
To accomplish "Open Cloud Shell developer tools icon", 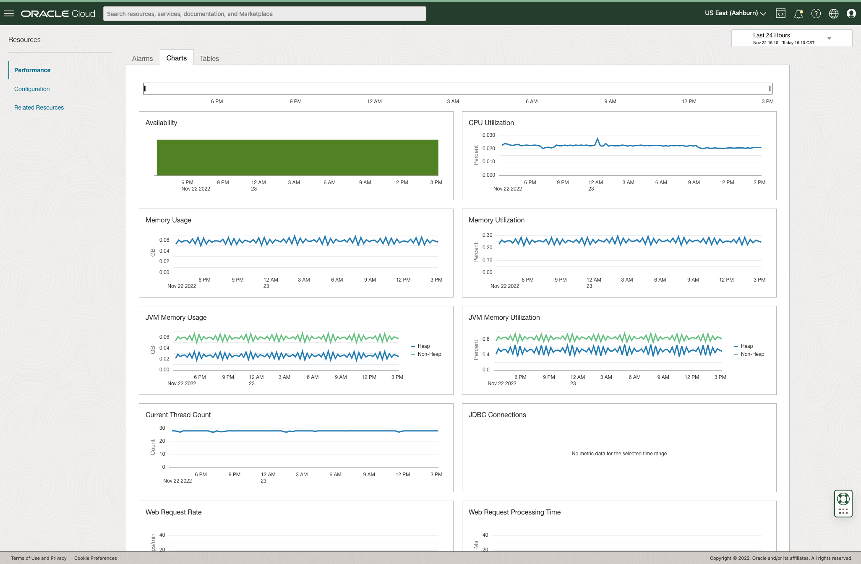I will click(x=780, y=13).
